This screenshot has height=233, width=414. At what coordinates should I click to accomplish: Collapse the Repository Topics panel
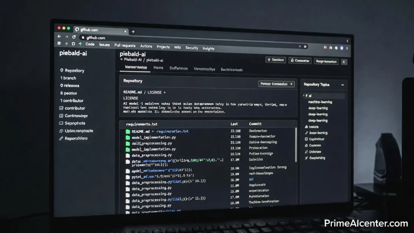[342, 85]
